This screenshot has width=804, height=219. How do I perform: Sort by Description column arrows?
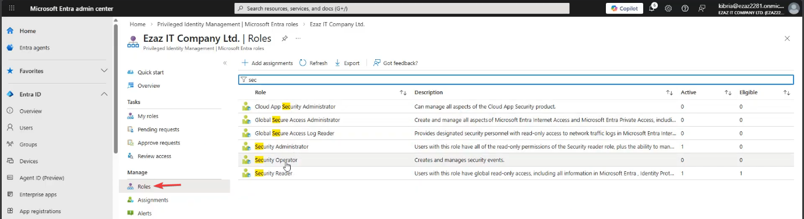click(669, 92)
